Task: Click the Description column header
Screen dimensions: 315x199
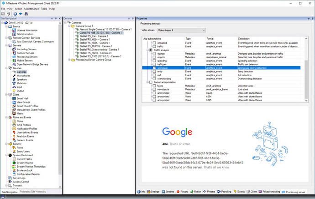Action: pos(244,39)
